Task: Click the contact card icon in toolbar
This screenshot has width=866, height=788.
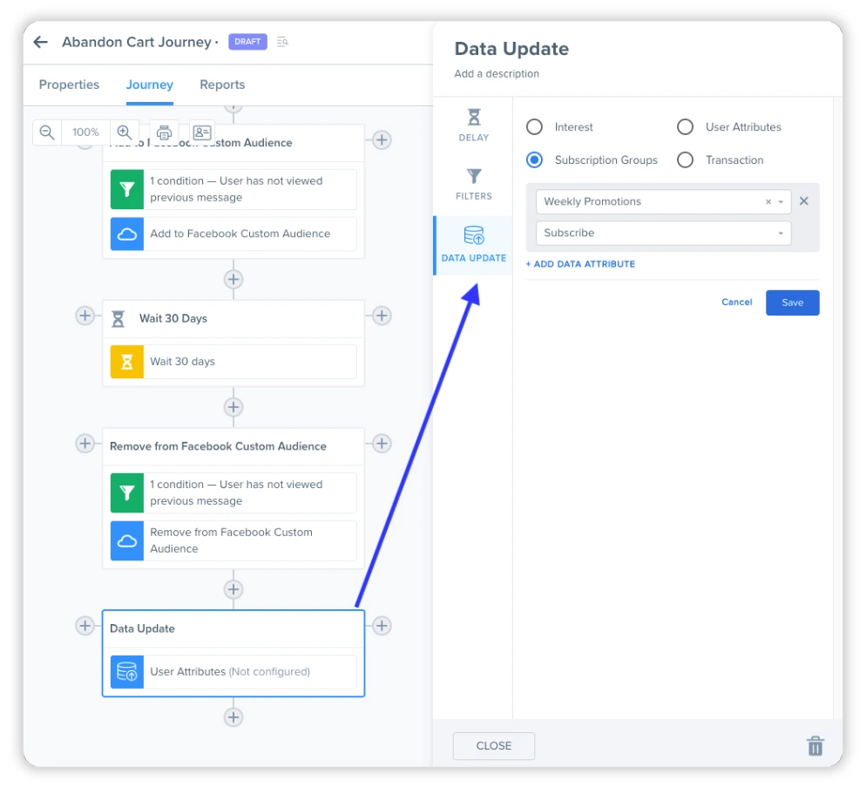Action: pyautogui.click(x=201, y=132)
